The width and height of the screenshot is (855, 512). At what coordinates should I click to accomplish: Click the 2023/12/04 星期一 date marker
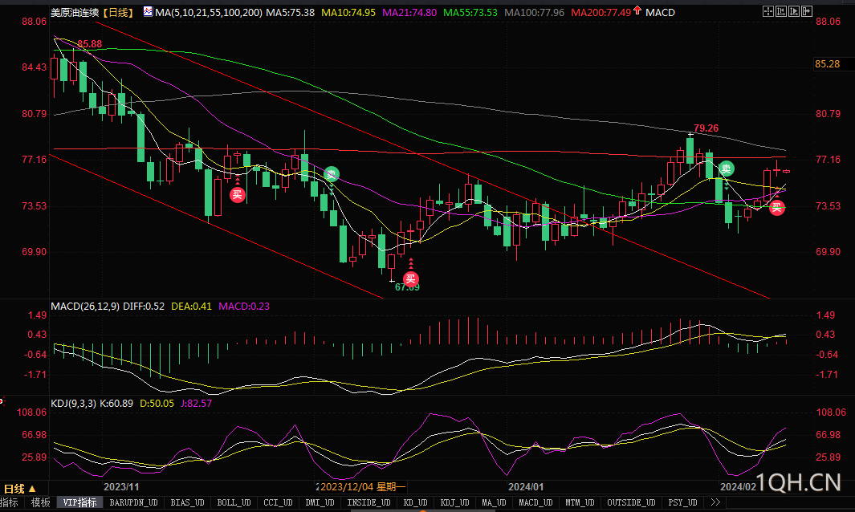point(363,487)
